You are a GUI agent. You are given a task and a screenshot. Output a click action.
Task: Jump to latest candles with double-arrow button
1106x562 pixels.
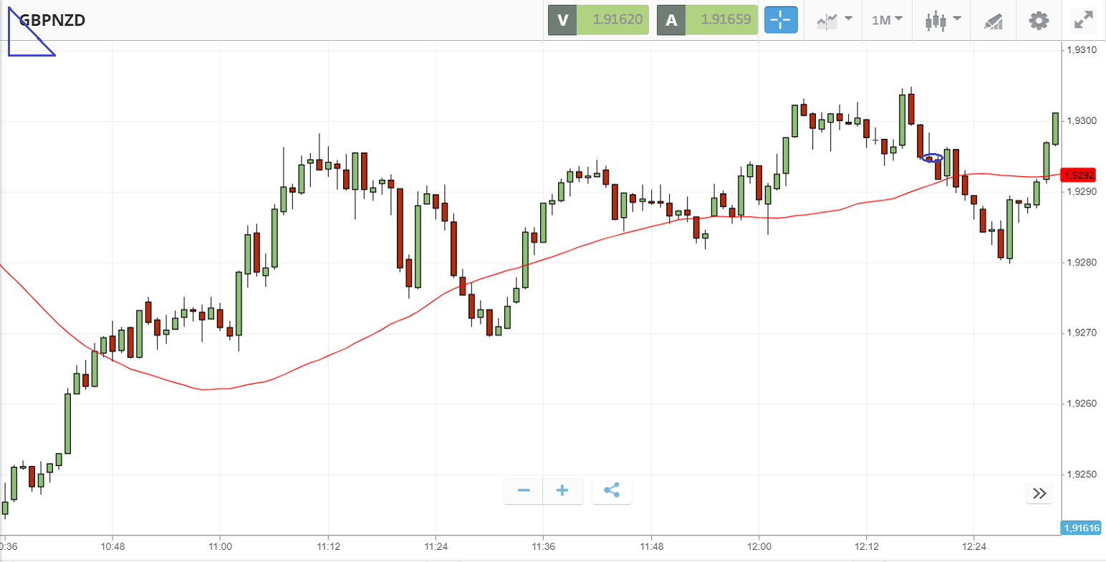(1039, 493)
